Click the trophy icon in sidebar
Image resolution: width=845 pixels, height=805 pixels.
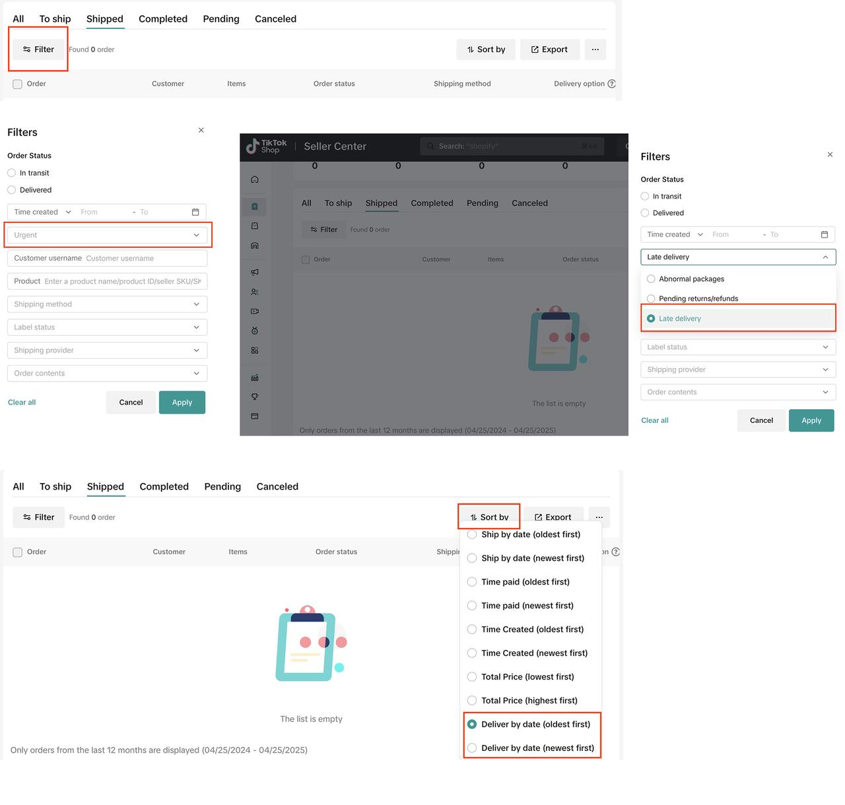255,397
